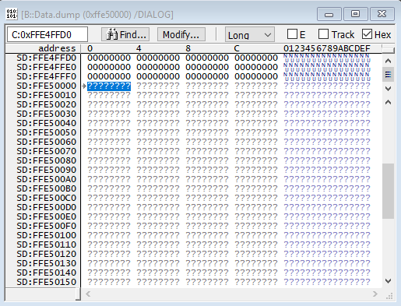Select address row SD:FFE50150
This screenshot has width=401, height=306.
[x=47, y=282]
